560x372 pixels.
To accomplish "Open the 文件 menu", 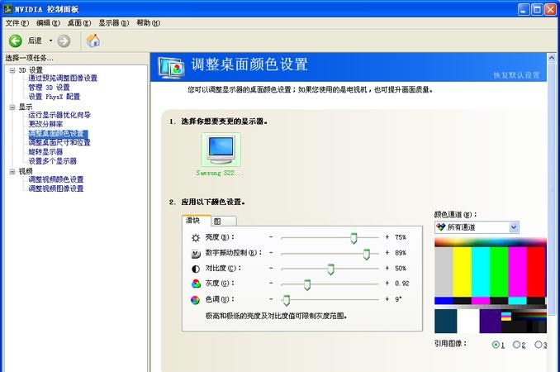I will coord(17,23).
